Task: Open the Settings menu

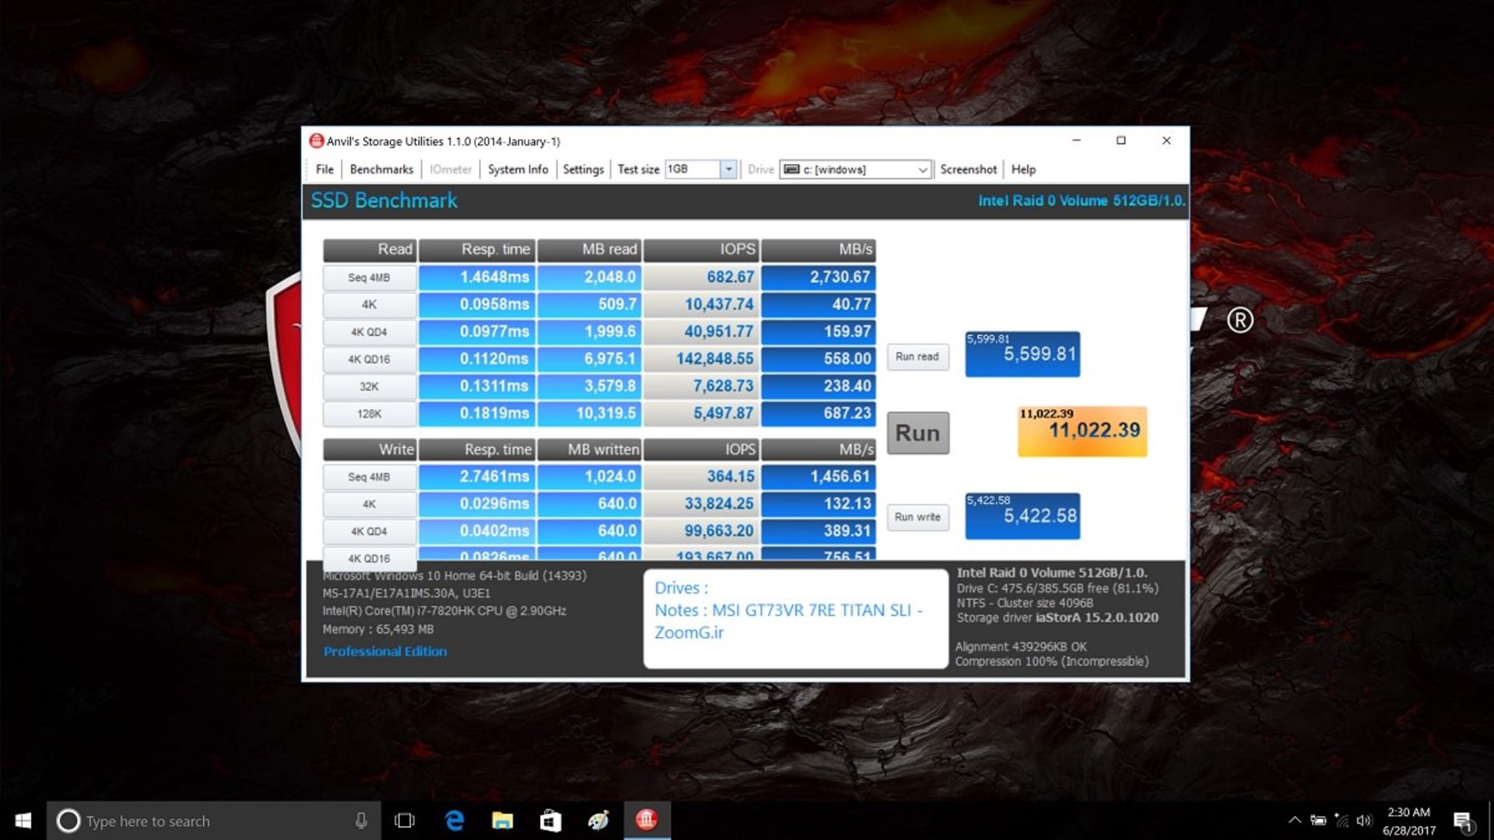Action: [x=583, y=169]
